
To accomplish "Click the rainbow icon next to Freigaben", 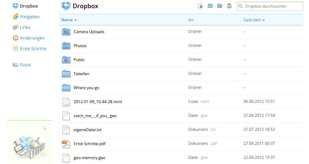I will click(x=16, y=17).
